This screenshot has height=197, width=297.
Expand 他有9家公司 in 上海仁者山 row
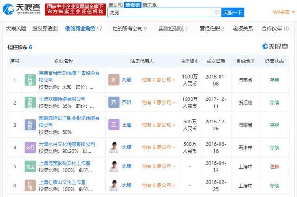pyautogui.click(x=159, y=185)
